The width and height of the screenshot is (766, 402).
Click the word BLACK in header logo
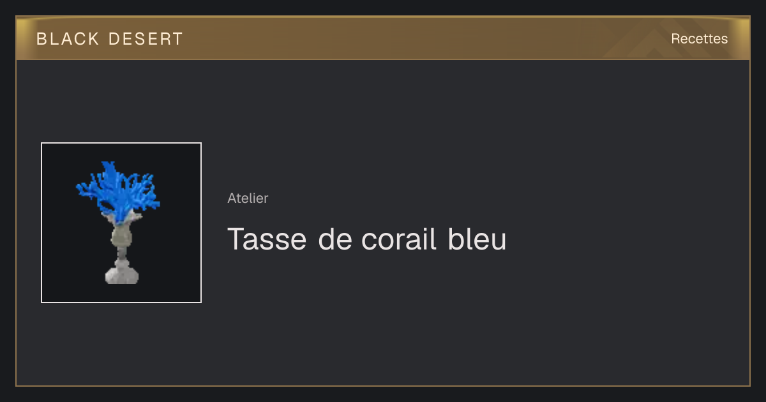pyautogui.click(x=68, y=39)
